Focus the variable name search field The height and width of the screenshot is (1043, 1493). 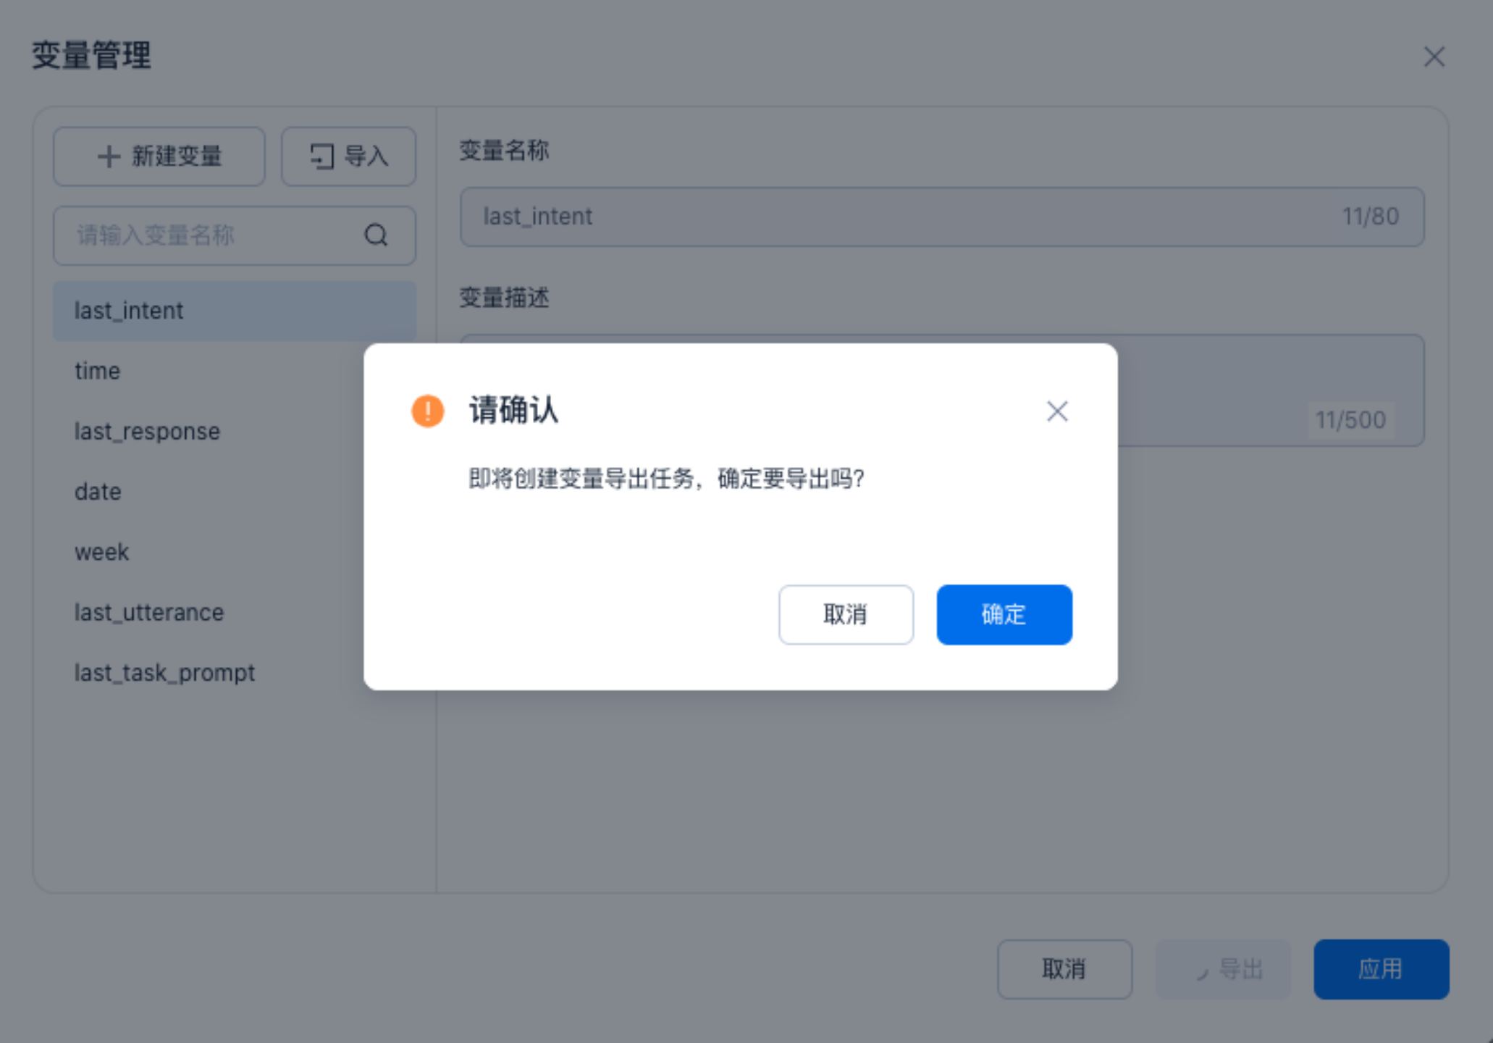tap(235, 235)
